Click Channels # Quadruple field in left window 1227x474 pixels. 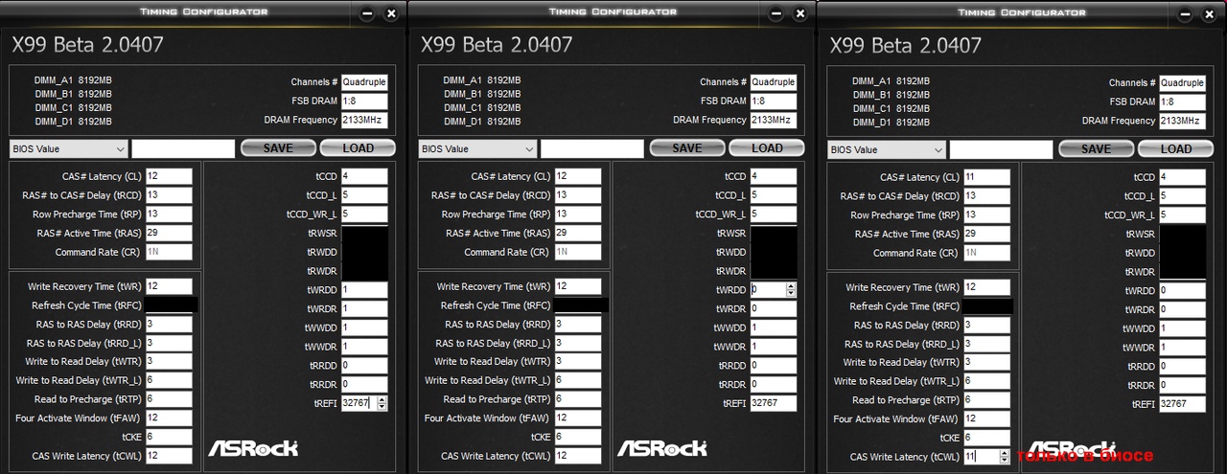coord(364,82)
